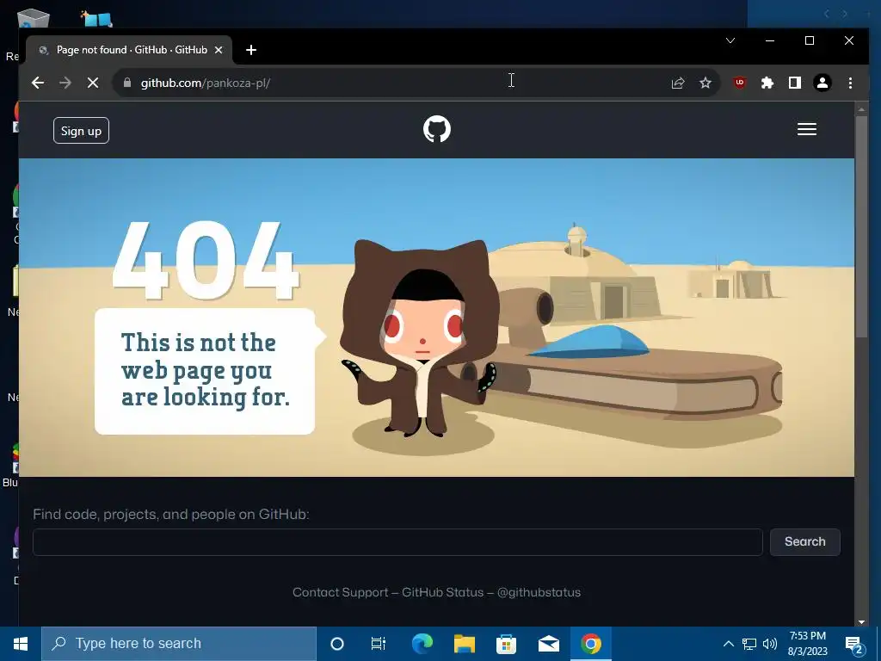Image resolution: width=881 pixels, height=661 pixels.
Task: Open GitHub's hamburger navigation menu
Action: [x=807, y=129]
